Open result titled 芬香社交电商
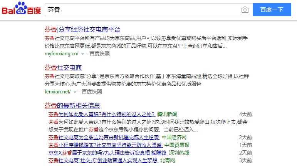The image size is (297, 168). click(63, 67)
